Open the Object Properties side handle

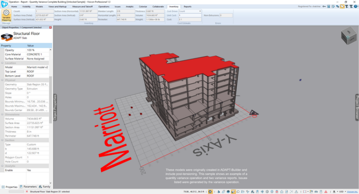55,107
